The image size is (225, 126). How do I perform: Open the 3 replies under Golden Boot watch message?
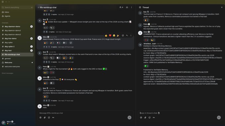coord(54,62)
